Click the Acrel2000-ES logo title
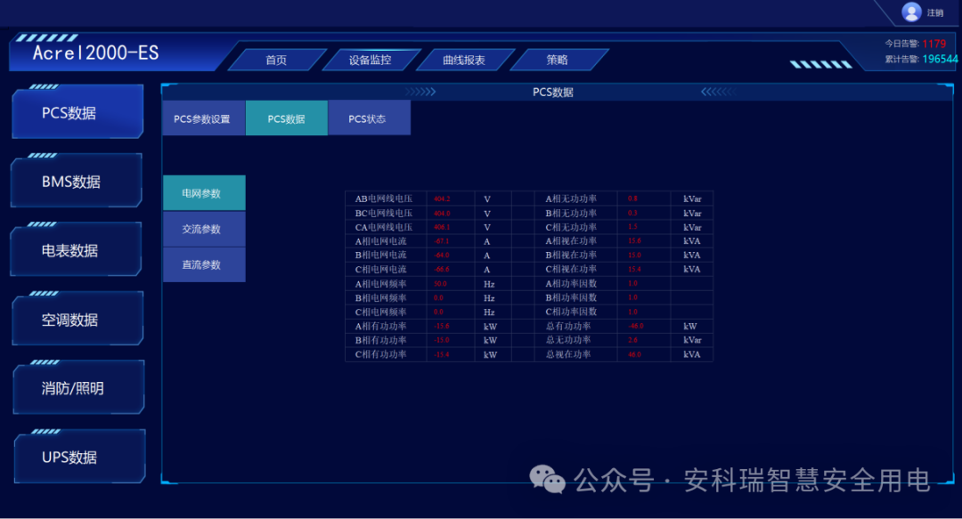Image resolution: width=962 pixels, height=519 pixels. click(x=95, y=53)
